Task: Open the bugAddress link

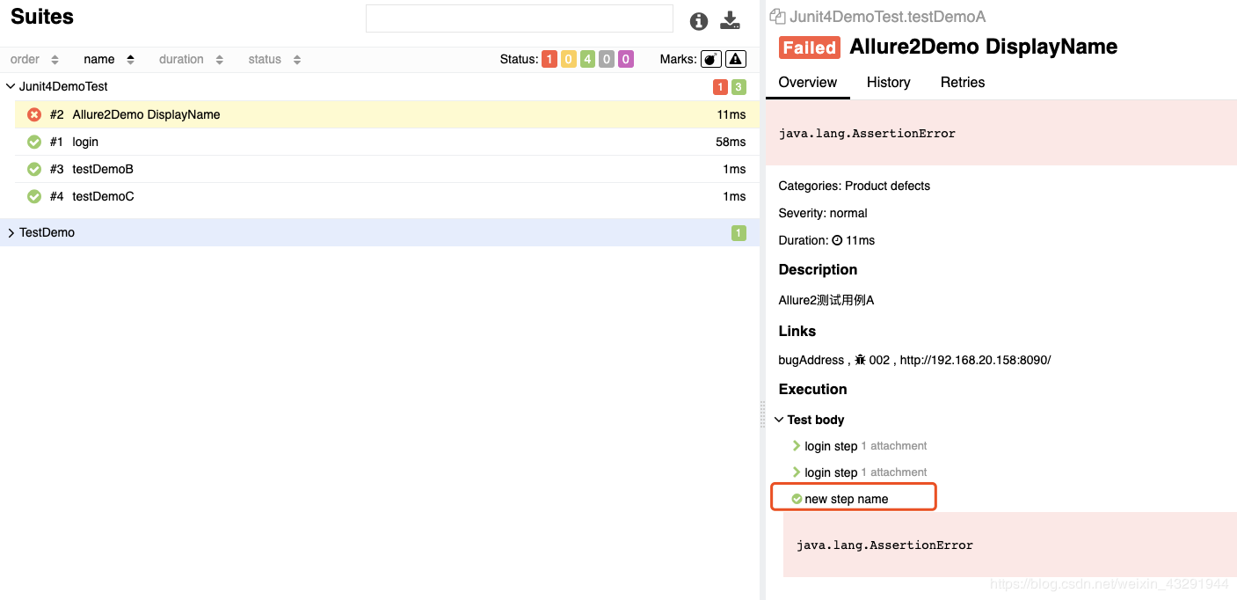Action: coord(811,360)
